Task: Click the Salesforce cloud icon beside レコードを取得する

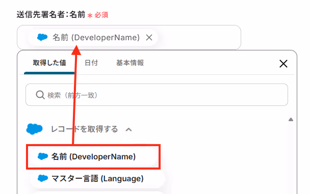Action: pos(34,129)
